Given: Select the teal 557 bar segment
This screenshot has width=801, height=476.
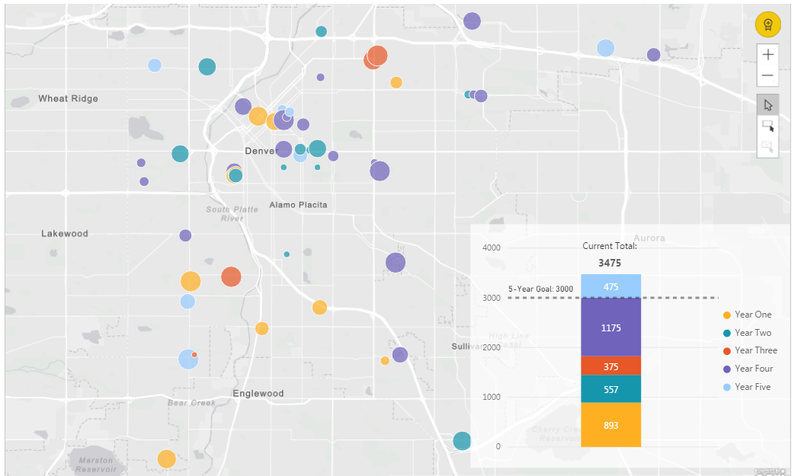Looking at the screenshot, I should click(x=611, y=389).
